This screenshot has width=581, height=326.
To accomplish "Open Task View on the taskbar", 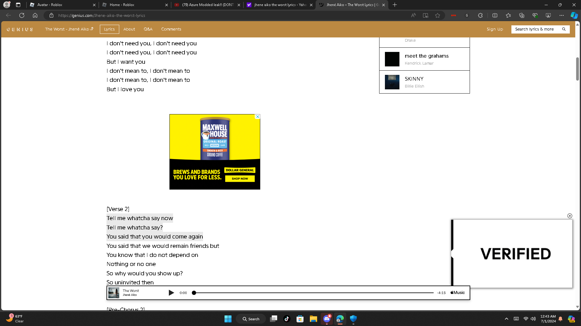I will (x=274, y=319).
